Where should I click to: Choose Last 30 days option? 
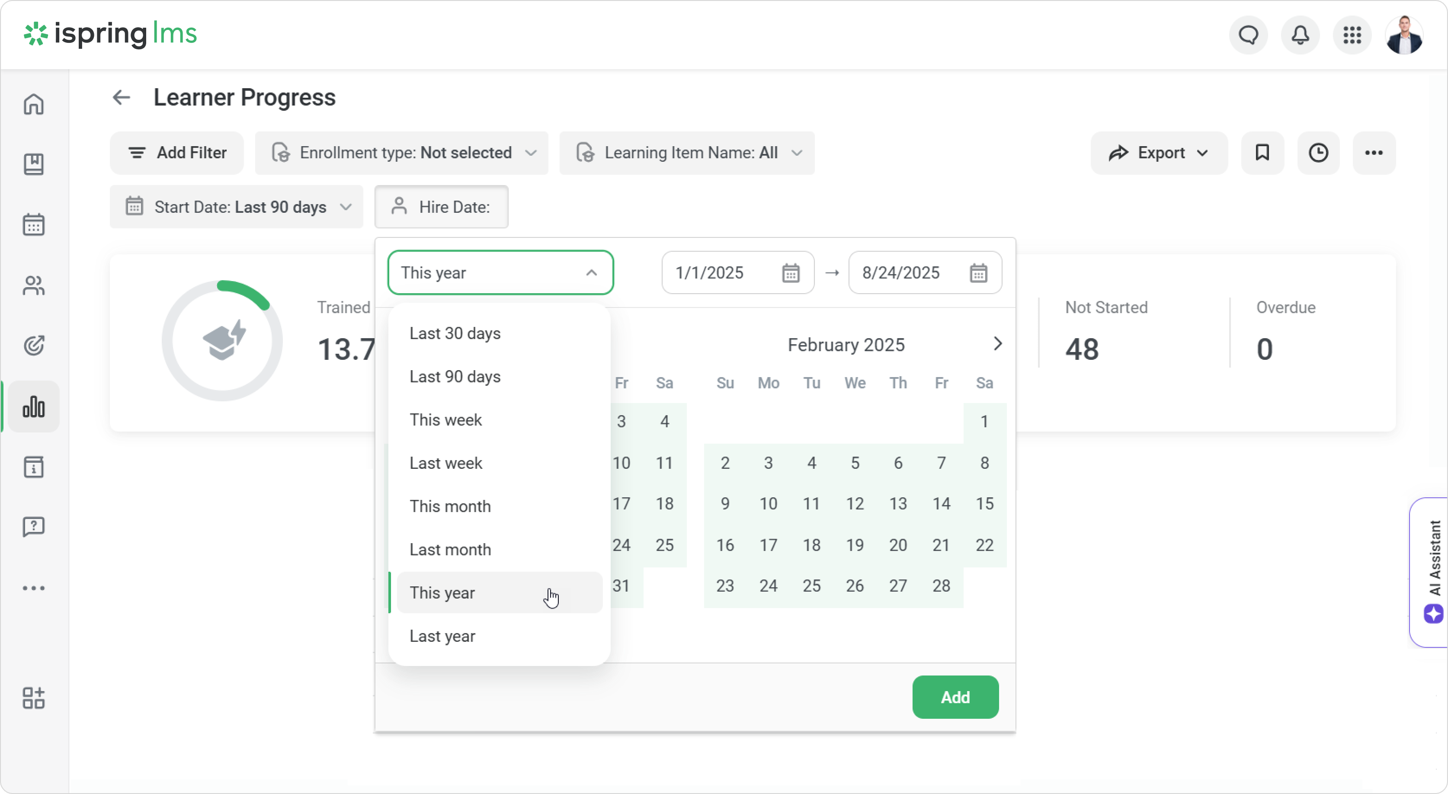(455, 333)
